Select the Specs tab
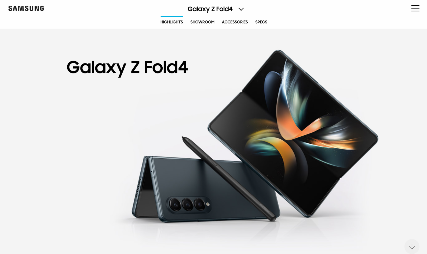Viewport: 427px width, 254px height. click(261, 22)
